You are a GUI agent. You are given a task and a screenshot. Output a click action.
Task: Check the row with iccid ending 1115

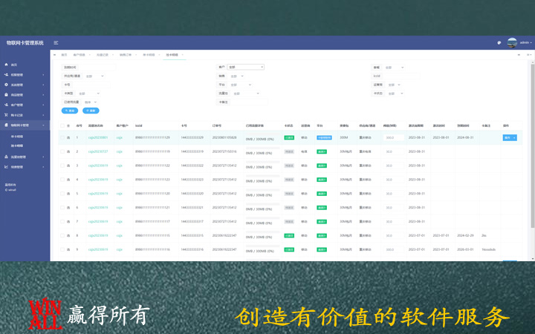click(x=62, y=235)
